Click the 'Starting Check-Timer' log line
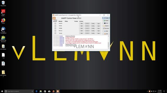 71,44
